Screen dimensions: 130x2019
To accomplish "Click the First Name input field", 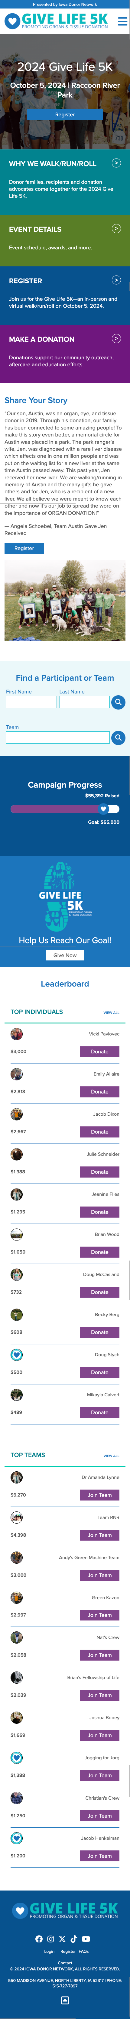I will point(31,702).
